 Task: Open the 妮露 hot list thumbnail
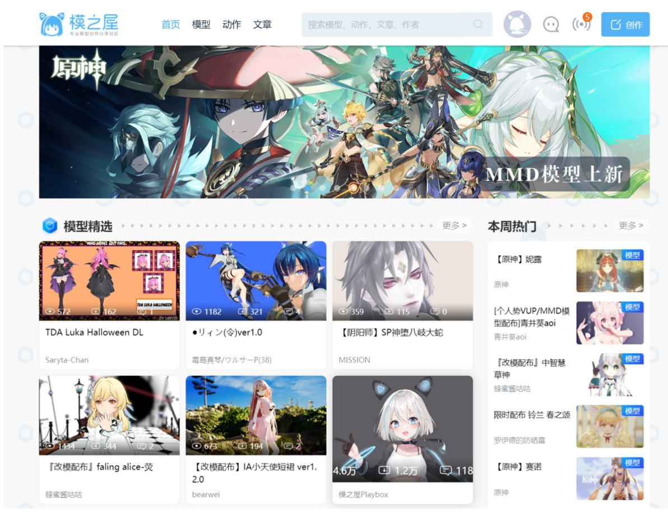[610, 271]
